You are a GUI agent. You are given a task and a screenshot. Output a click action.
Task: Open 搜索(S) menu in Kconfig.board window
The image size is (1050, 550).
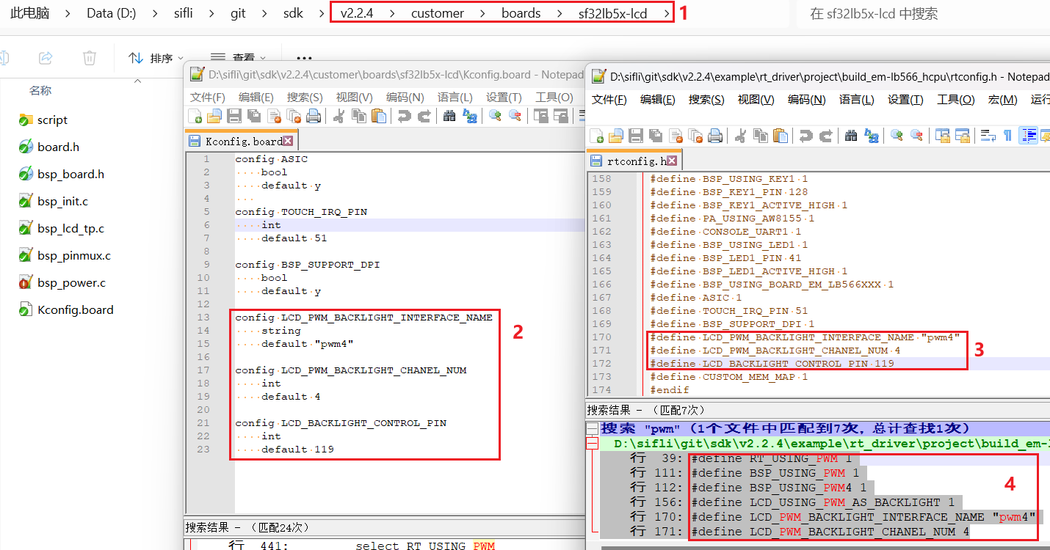tap(305, 97)
